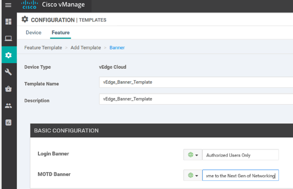The image size is (293, 189).
Task: Click the gear icon beside CONFIGURATION title
Action: pos(25,19)
